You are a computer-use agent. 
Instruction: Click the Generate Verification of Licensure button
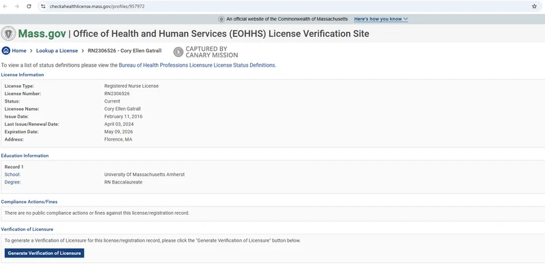click(x=44, y=253)
